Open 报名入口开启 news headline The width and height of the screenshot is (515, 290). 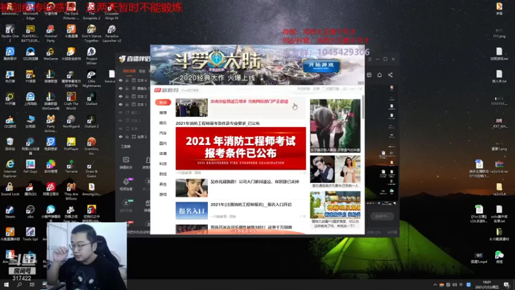coord(251,204)
